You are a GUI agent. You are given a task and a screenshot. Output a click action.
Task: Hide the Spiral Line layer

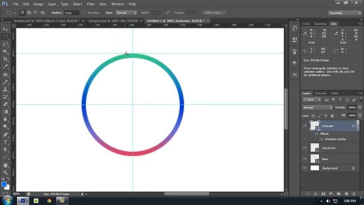pos(305,147)
